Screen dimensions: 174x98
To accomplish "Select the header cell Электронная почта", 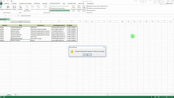I will coord(59,25).
